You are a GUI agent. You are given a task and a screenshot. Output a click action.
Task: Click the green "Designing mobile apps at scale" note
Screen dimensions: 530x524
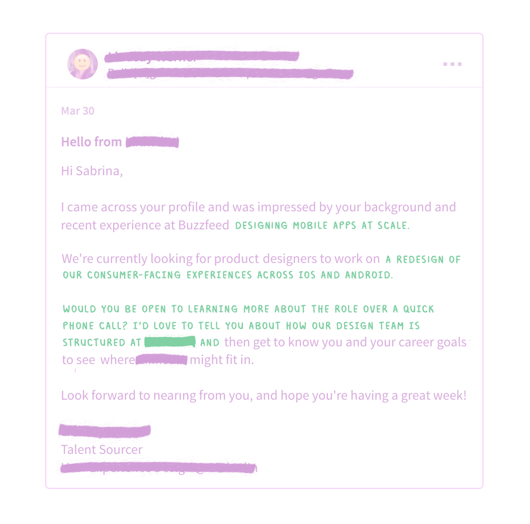click(322, 225)
